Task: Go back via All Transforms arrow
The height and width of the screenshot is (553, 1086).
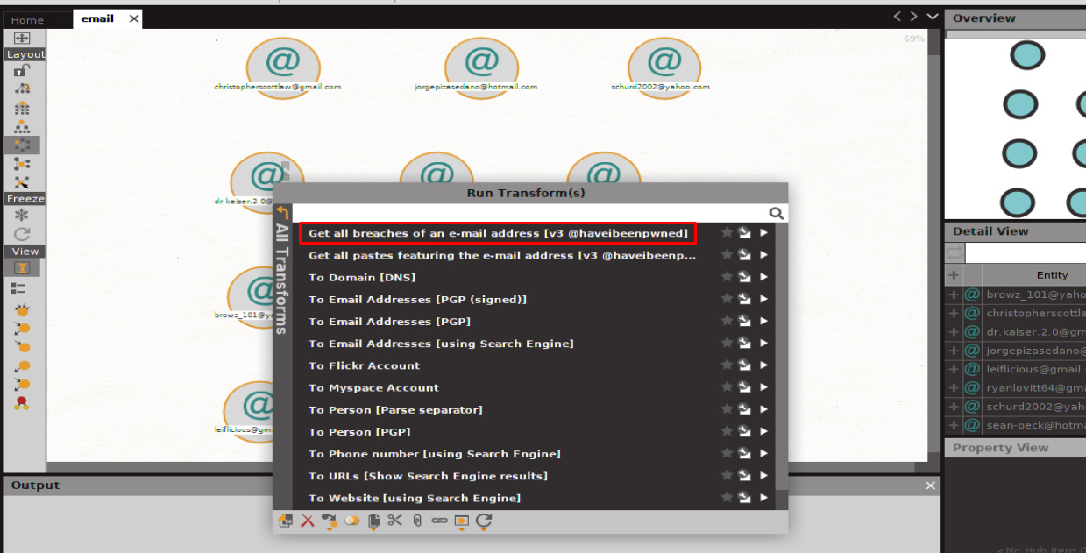Action: 281,212
